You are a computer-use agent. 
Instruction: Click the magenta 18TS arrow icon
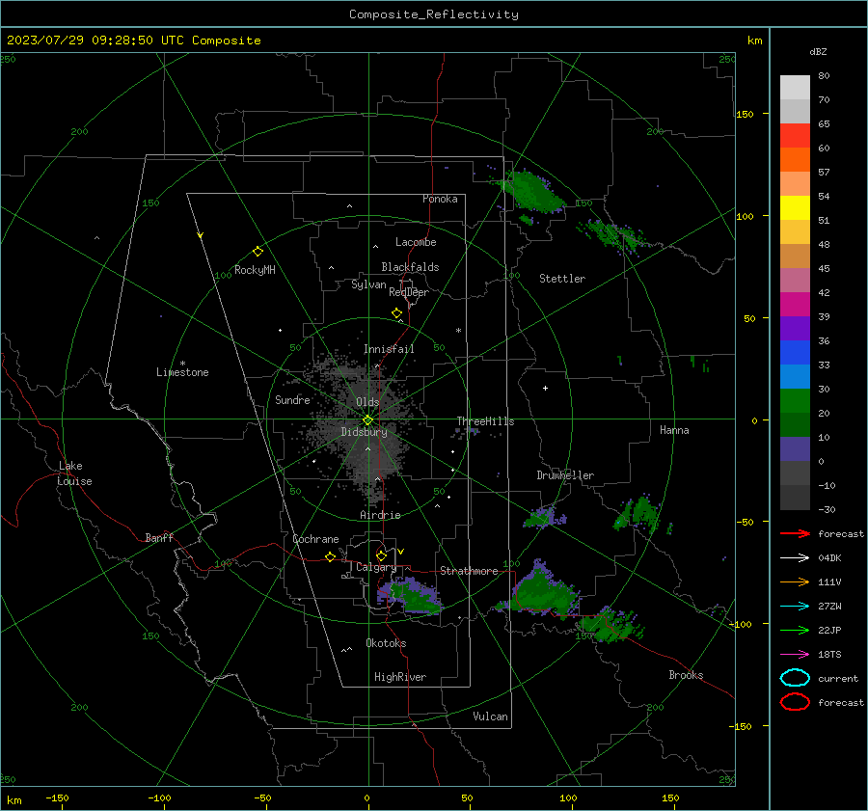[795, 655]
